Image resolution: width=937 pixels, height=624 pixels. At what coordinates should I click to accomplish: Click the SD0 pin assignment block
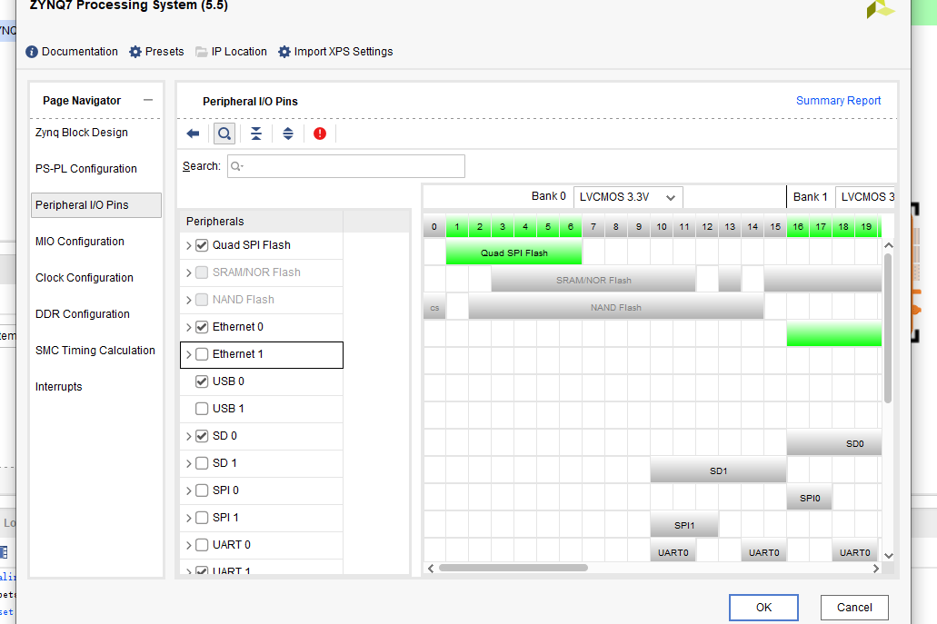[x=834, y=443]
